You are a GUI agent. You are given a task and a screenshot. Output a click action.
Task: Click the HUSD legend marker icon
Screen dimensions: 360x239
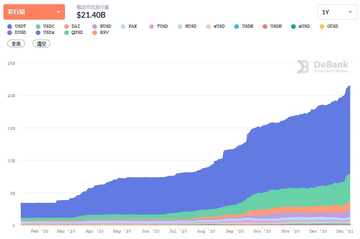[x=180, y=27]
